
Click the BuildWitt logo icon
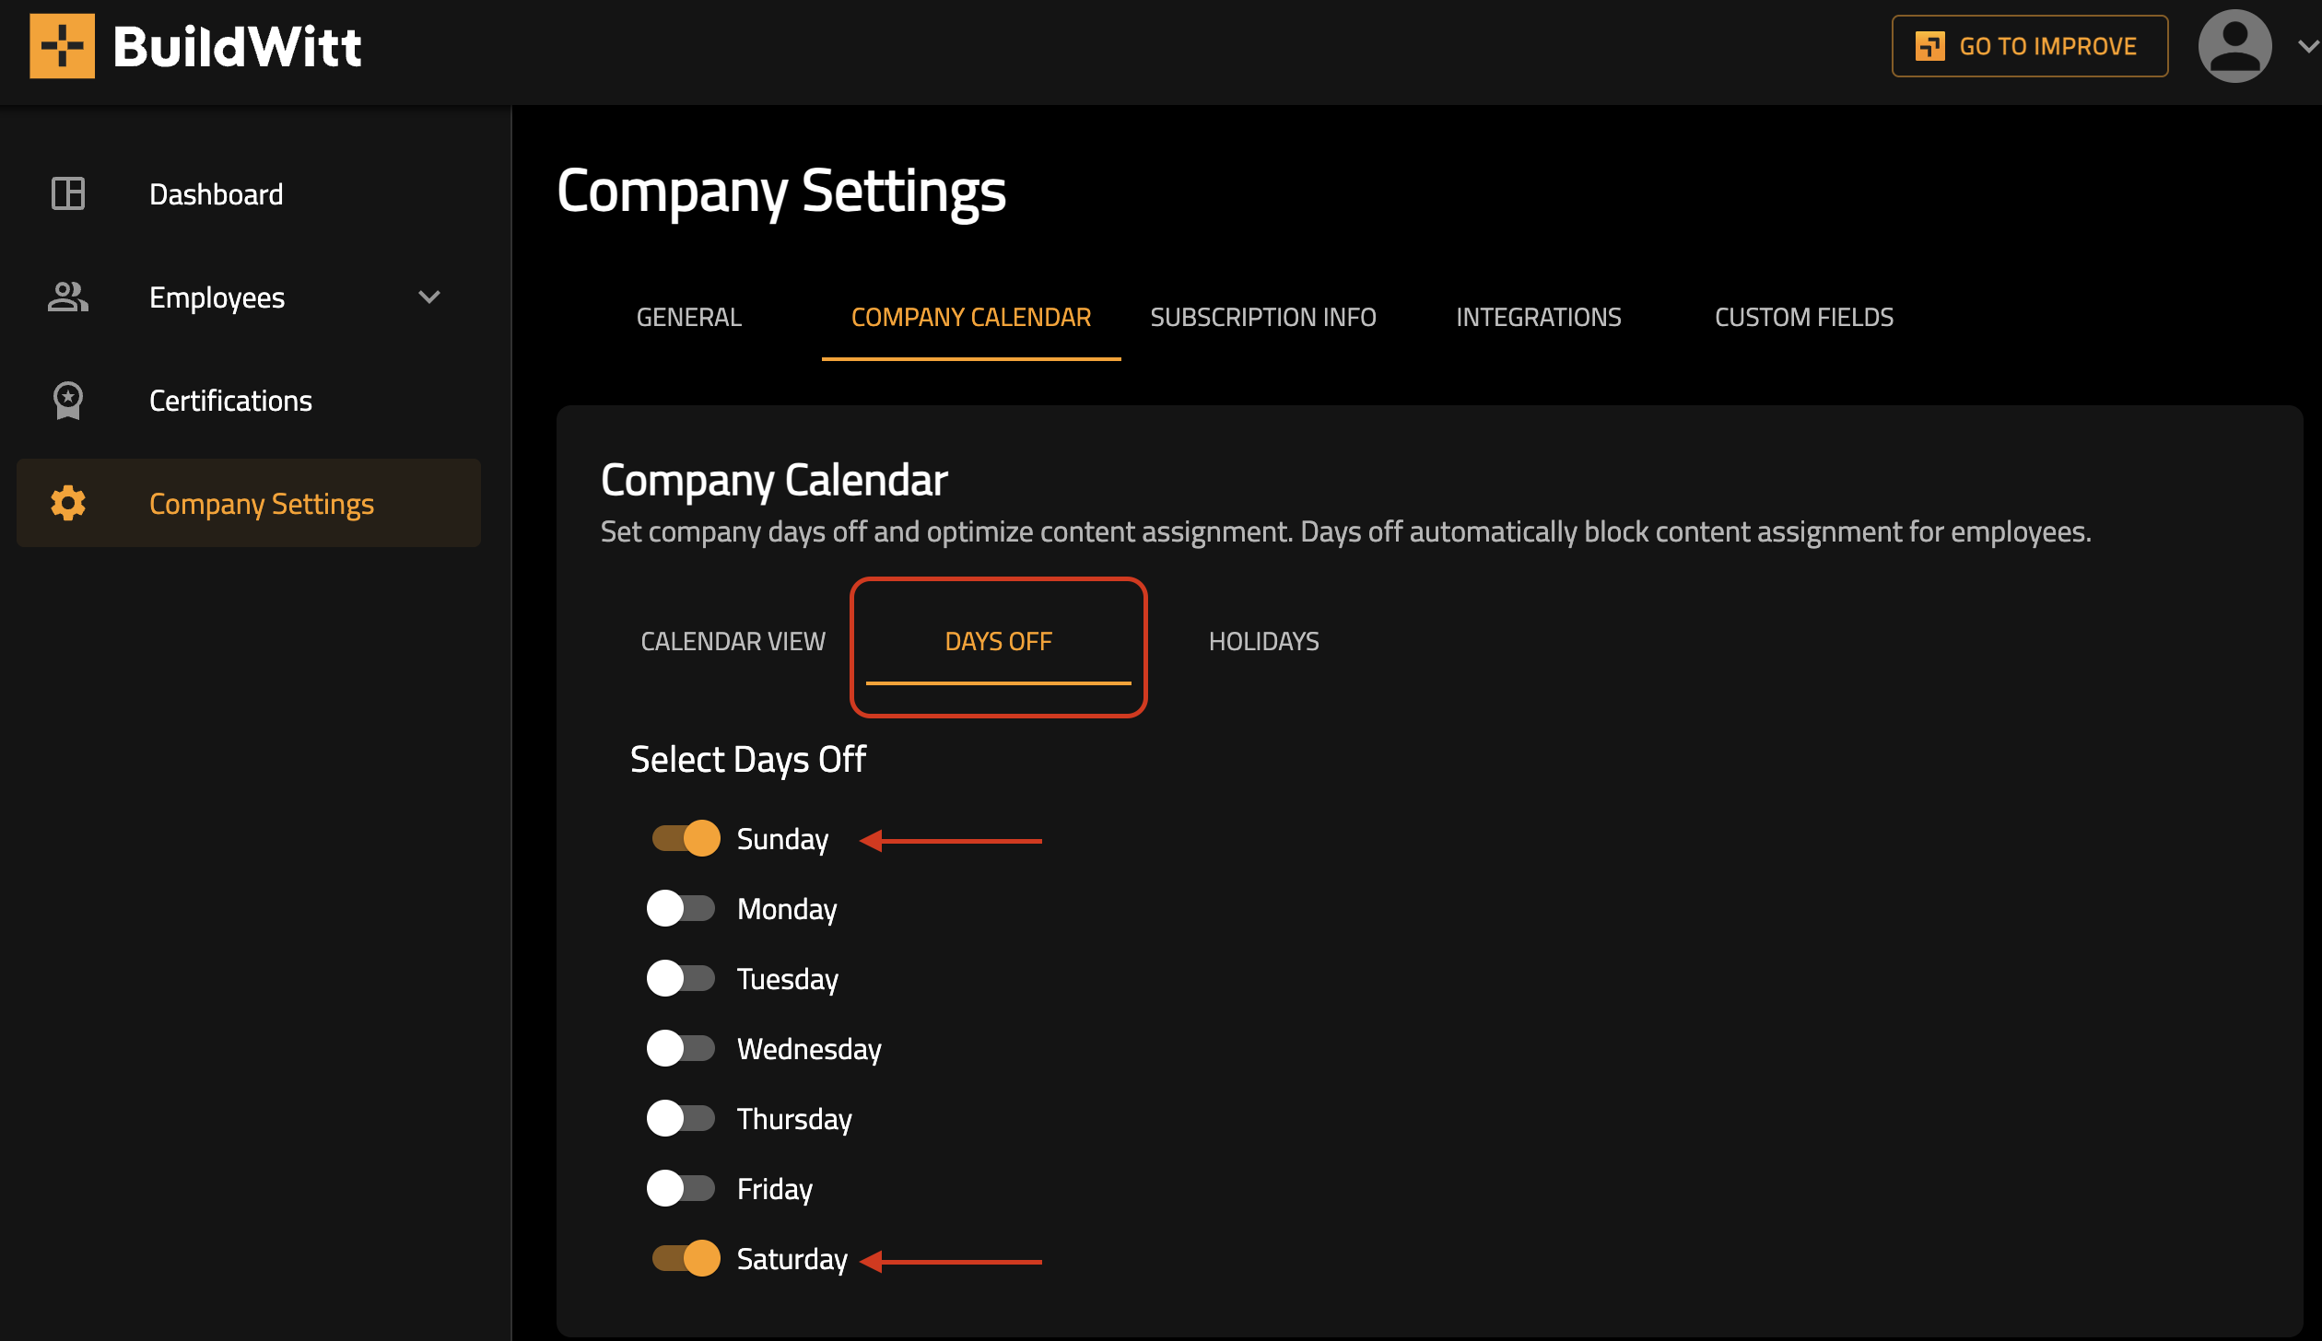pyautogui.click(x=62, y=46)
